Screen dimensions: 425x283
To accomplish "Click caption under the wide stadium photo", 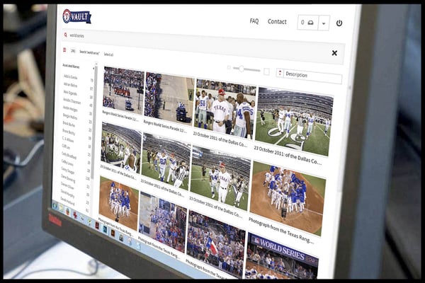I will click(x=288, y=156).
